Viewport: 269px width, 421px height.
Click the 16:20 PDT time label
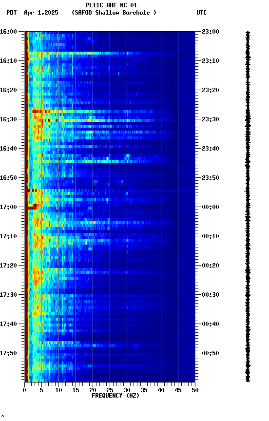(x=8, y=90)
